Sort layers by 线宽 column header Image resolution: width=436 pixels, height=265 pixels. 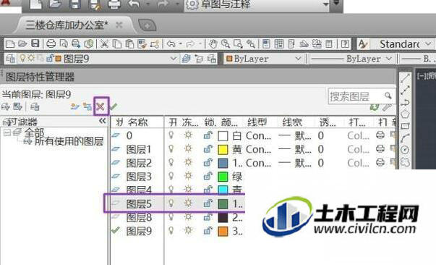coord(291,122)
